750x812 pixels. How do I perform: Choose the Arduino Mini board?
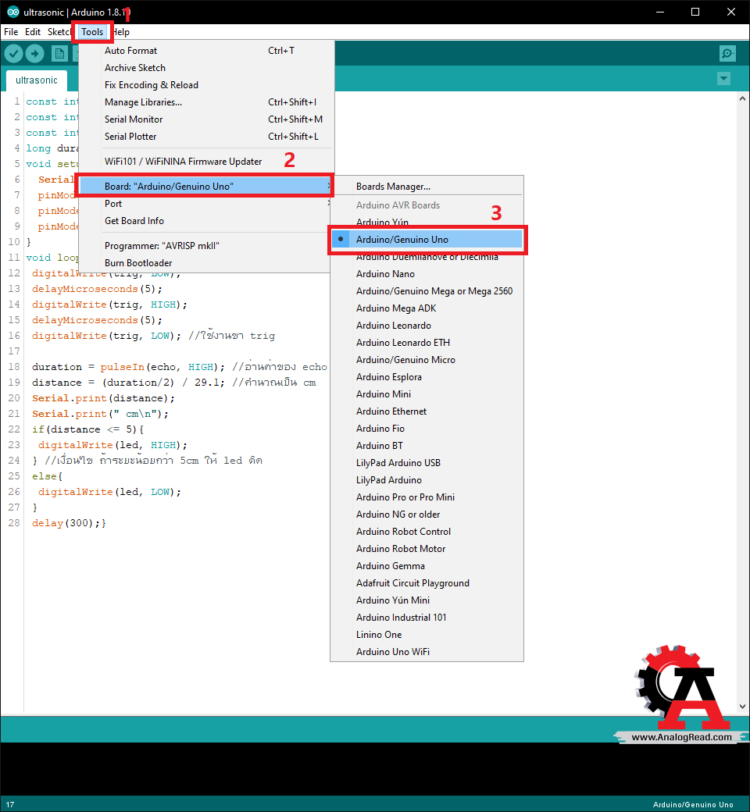427,394
